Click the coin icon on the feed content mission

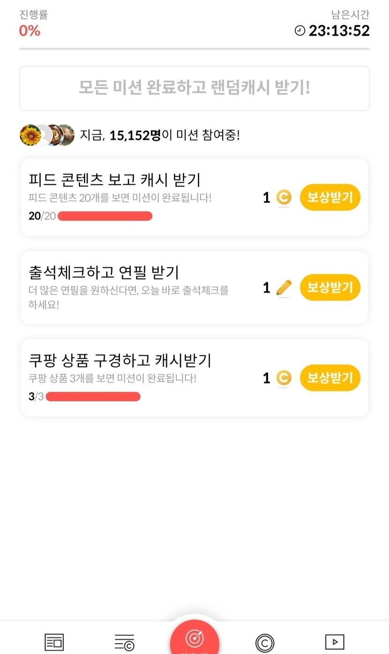[x=284, y=198]
